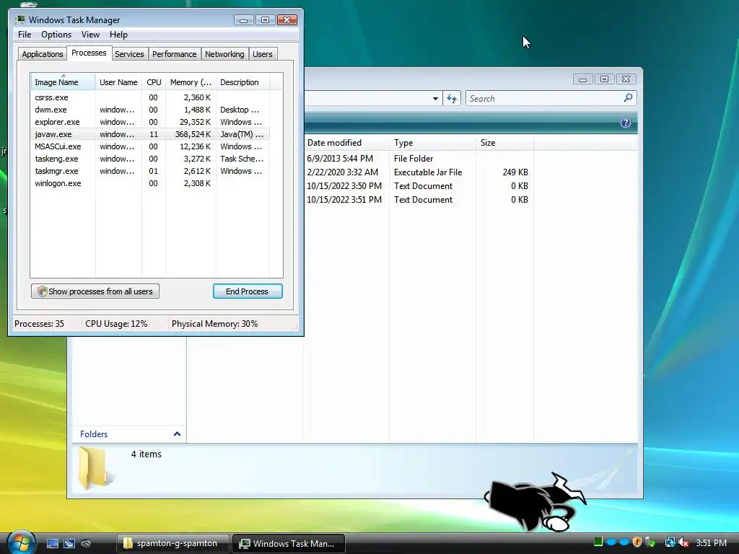The image size is (739, 554).
Task: Click taskbar clock showing 3:51 PM
Action: coord(711,542)
